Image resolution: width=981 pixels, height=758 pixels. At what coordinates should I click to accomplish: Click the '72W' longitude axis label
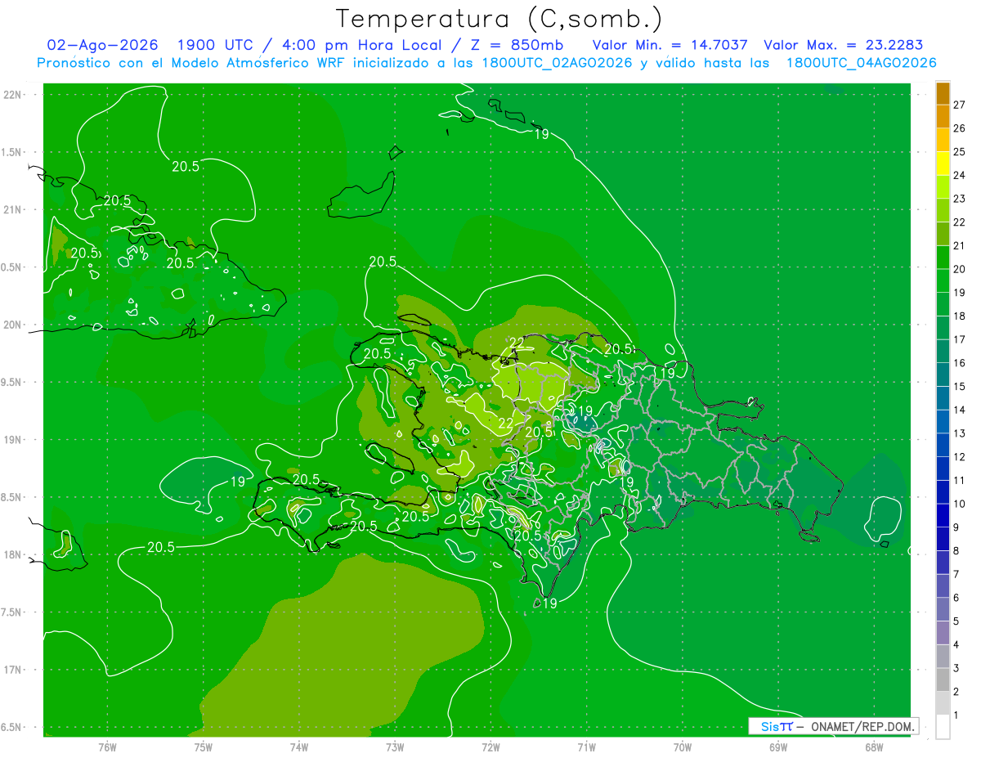pyautogui.click(x=490, y=747)
